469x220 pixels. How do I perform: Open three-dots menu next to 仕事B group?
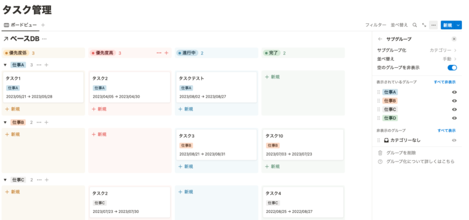point(39,122)
